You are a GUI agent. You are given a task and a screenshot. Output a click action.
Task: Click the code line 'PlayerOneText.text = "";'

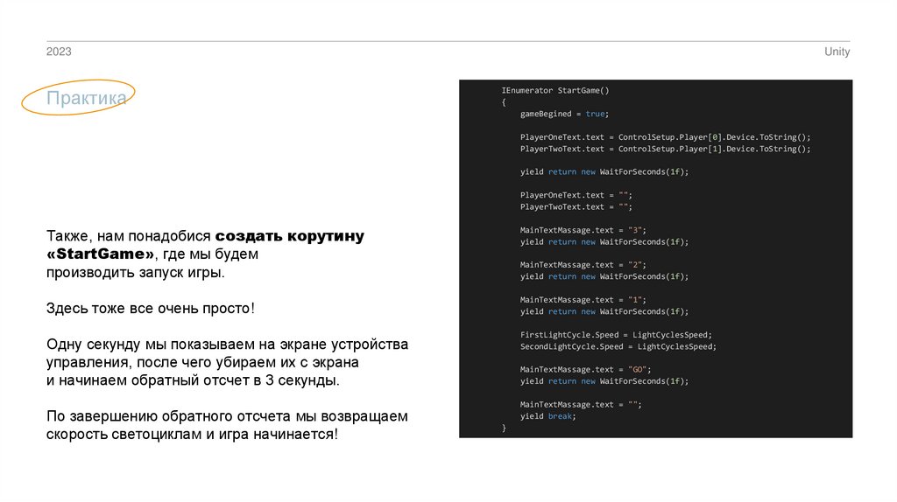tap(576, 195)
